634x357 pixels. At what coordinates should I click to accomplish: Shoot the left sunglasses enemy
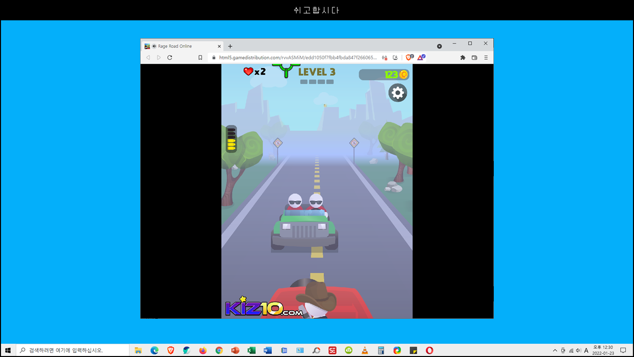tap(295, 200)
